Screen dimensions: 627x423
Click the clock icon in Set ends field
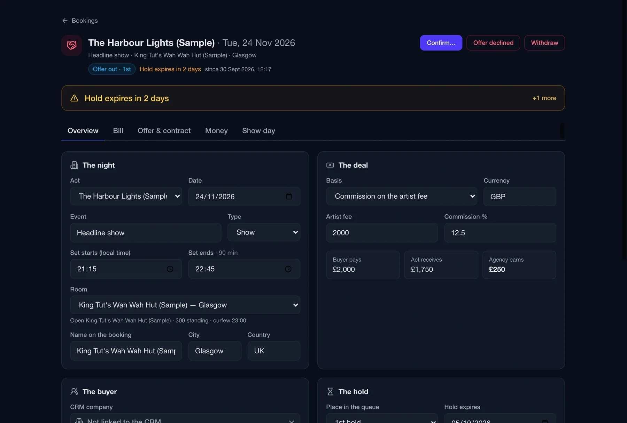[288, 269]
